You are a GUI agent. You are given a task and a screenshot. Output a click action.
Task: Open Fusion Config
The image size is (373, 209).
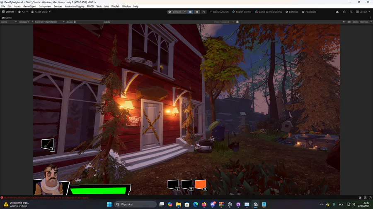242,12
